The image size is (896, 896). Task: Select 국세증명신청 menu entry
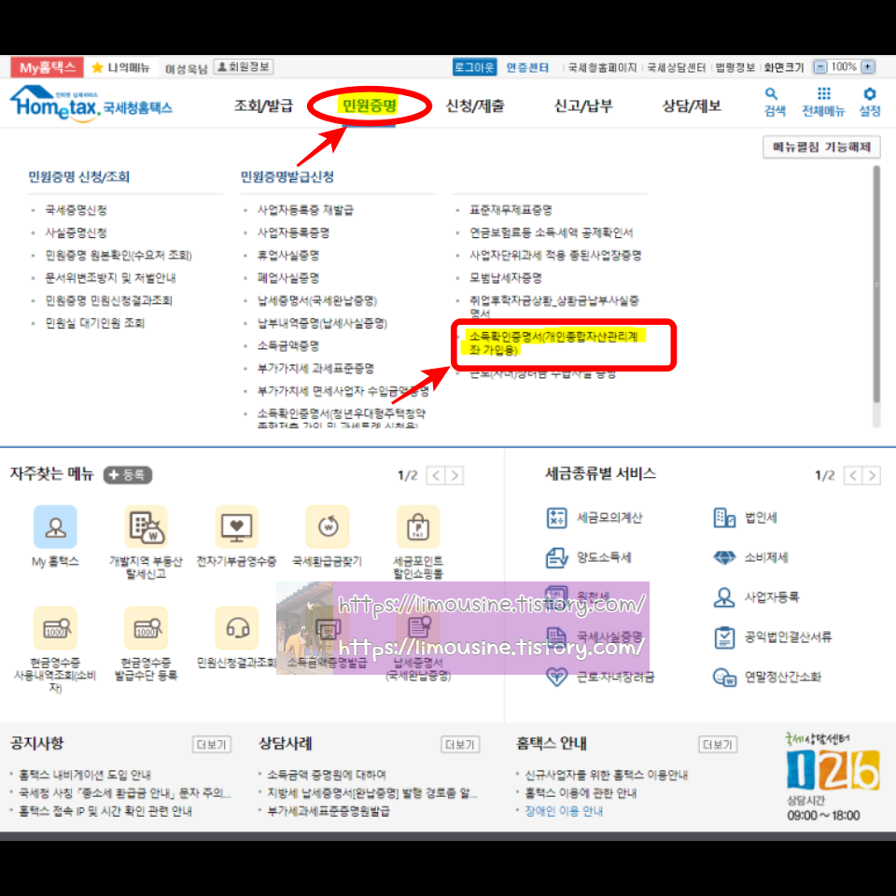click(76, 210)
